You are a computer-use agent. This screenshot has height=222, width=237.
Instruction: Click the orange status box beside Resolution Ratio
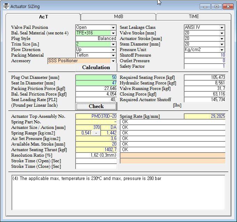coord(173,155)
